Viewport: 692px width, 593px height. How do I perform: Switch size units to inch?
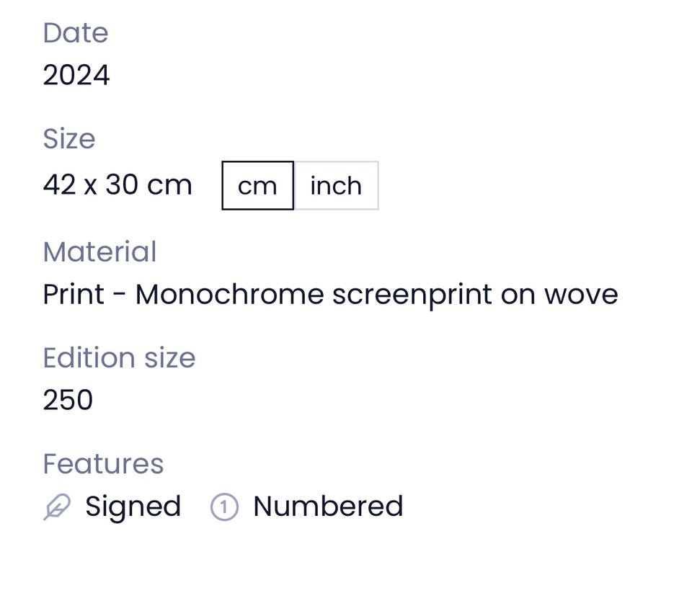(x=337, y=185)
